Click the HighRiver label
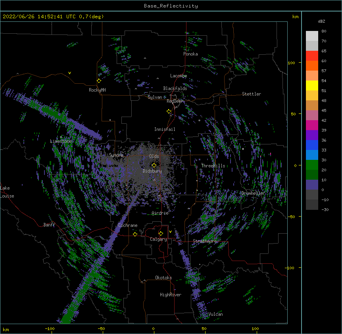This screenshot has height=334, width=342. pos(171,295)
